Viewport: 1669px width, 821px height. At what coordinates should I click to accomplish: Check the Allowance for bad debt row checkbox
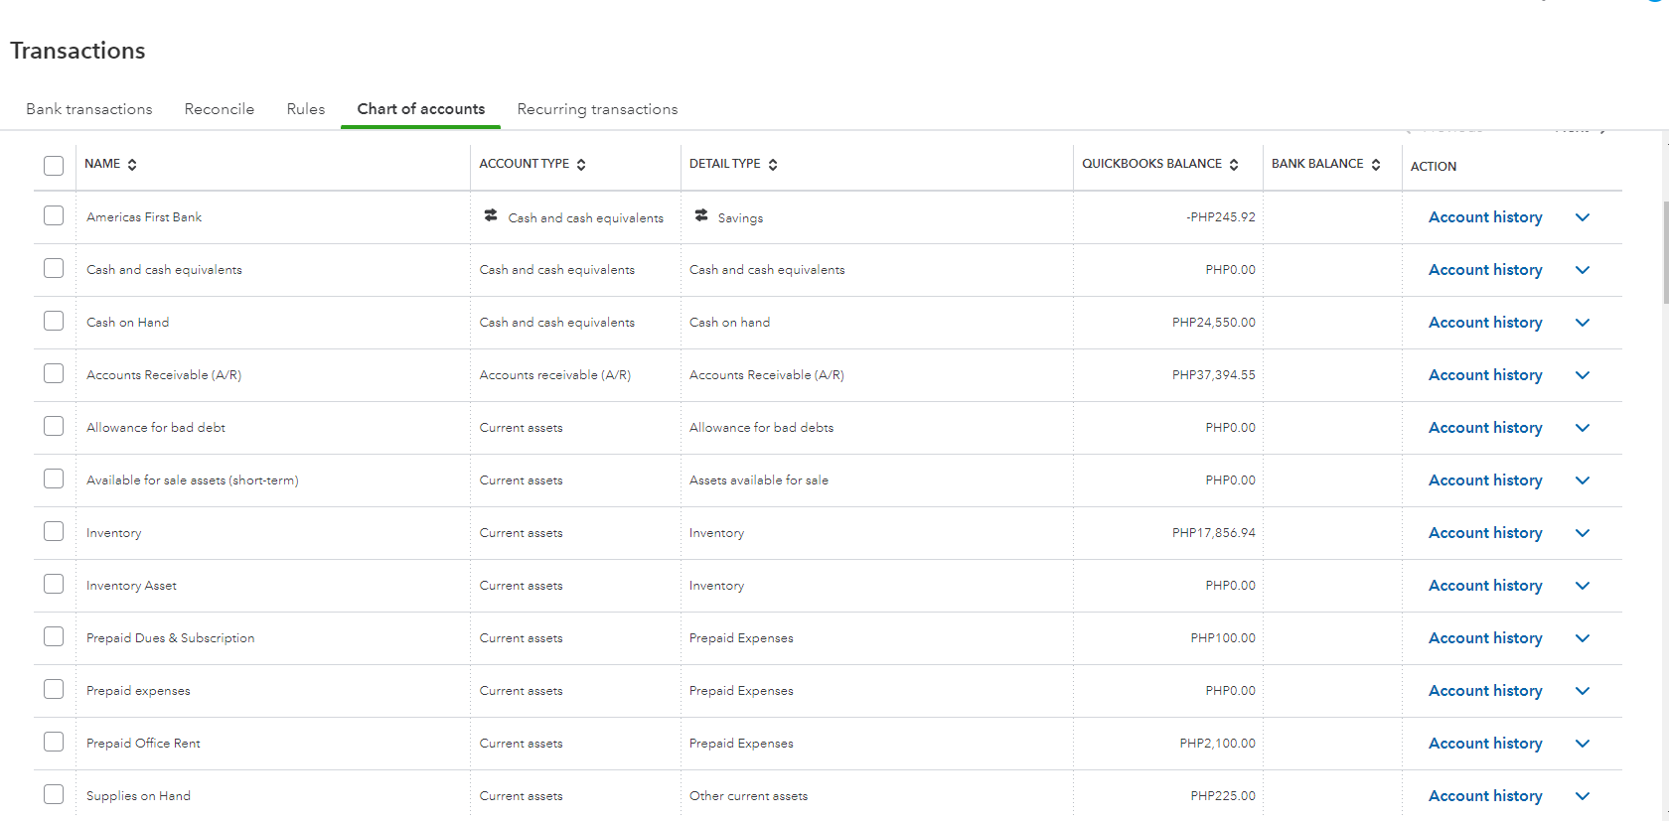pyautogui.click(x=54, y=426)
